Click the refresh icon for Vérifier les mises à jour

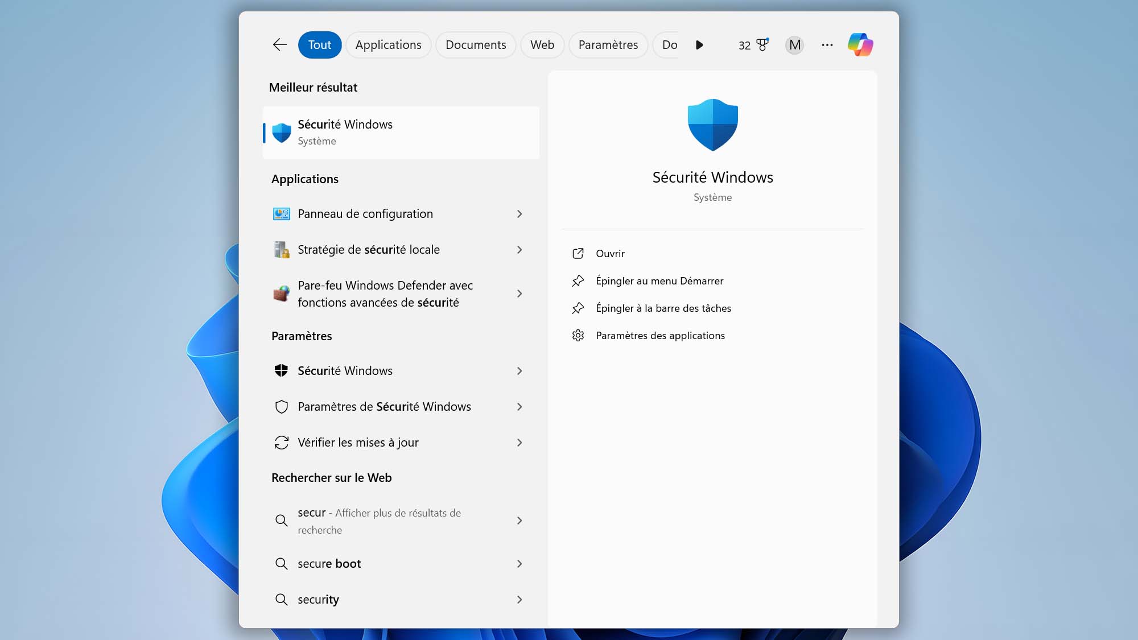tap(281, 443)
